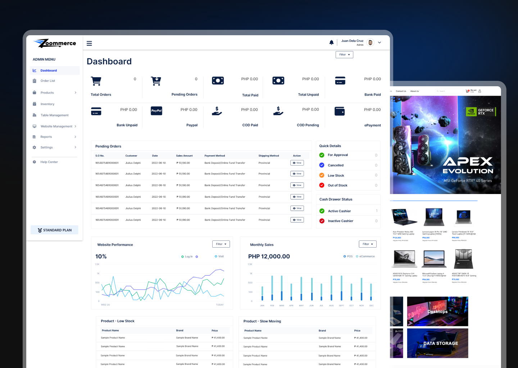The width and height of the screenshot is (518, 368).
Task: Click the COD Pending hand-dollar icon
Action: click(278, 111)
